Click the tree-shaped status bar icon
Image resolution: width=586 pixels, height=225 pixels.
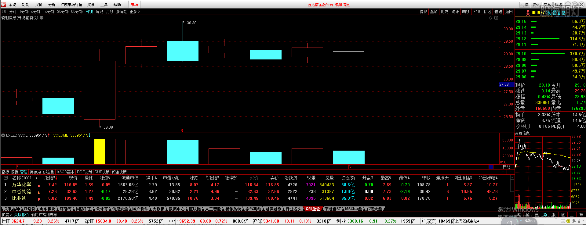point(579,221)
